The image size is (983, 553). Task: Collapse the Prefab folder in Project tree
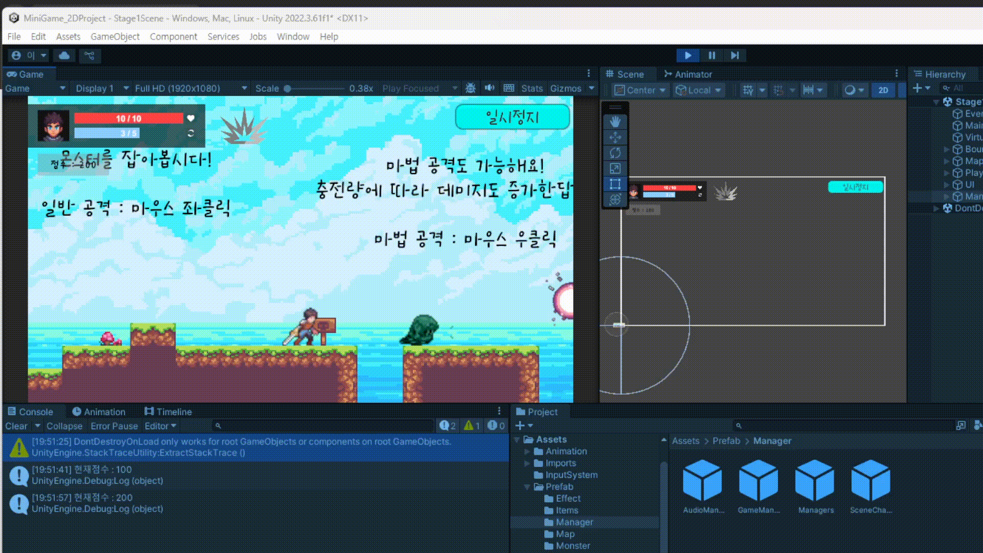coord(527,486)
